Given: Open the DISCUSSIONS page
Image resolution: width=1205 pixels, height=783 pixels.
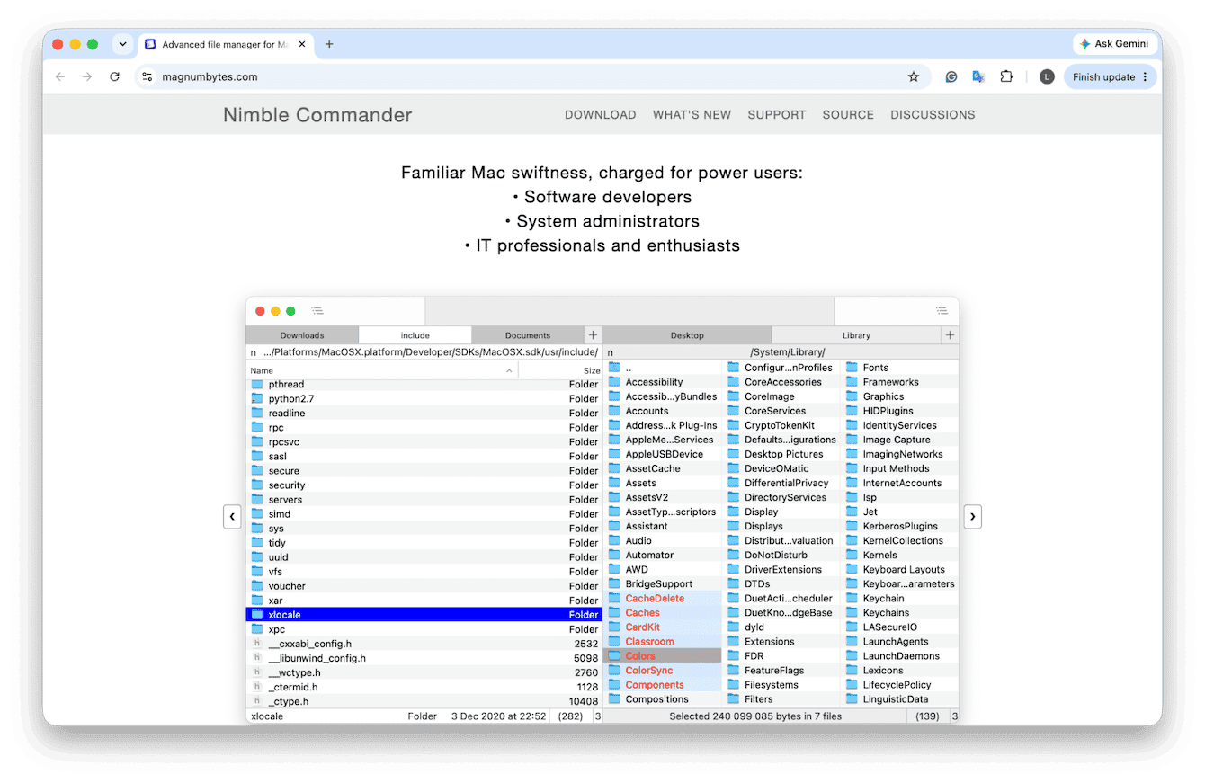Looking at the screenshot, I should (x=933, y=115).
